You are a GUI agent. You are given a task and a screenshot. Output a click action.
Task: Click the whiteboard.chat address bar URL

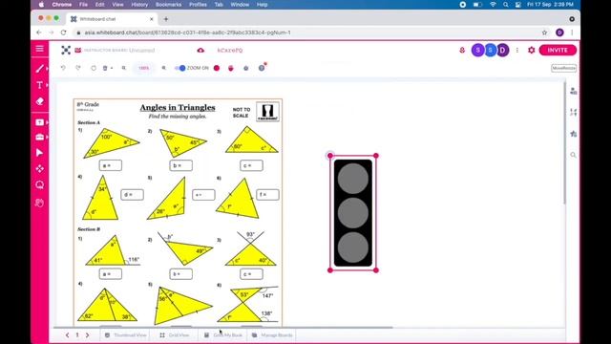(187, 32)
